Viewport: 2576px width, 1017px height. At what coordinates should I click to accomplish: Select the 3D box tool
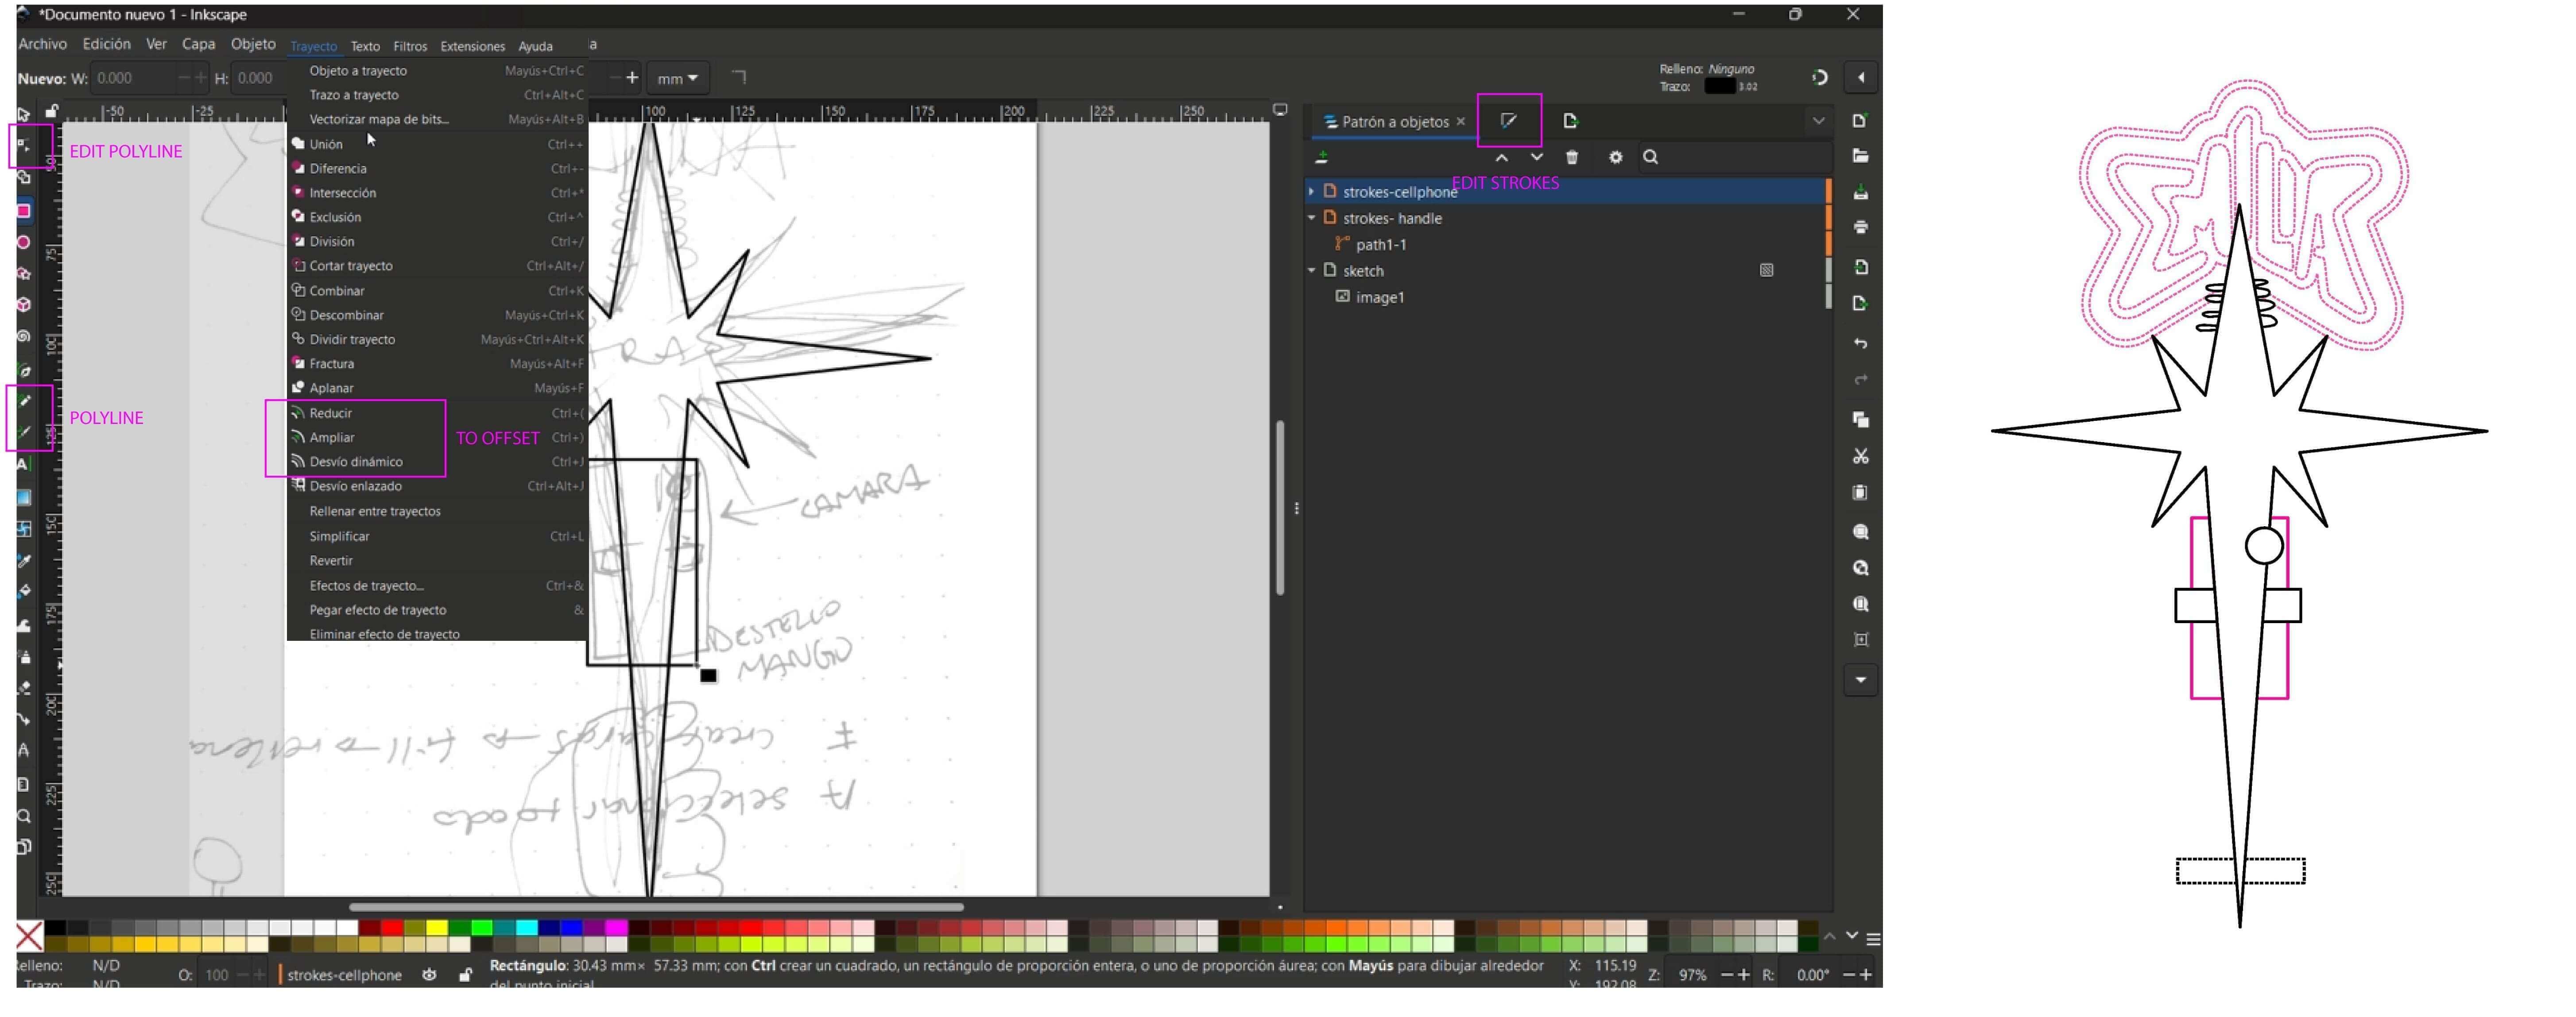[24, 304]
